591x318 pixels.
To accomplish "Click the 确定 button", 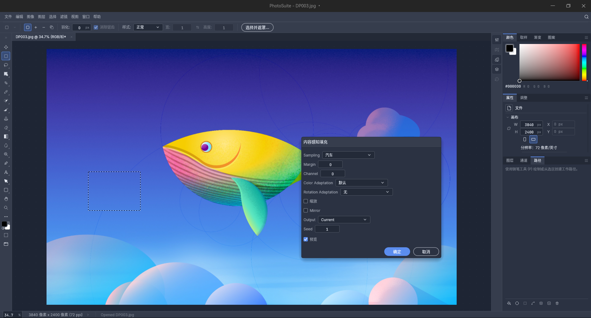I will tap(397, 252).
